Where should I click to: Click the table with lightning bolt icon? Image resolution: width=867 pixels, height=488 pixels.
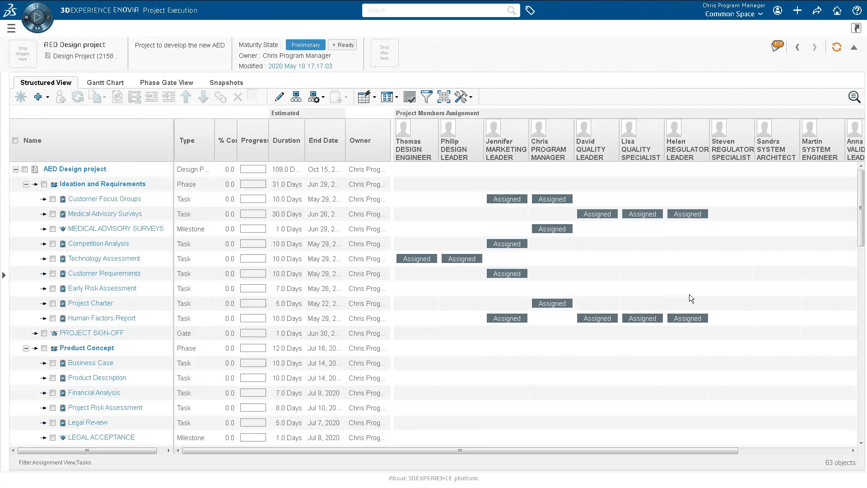coord(364,97)
